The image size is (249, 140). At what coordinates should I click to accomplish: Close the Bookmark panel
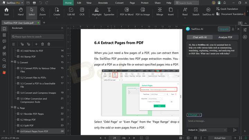point(62,28)
